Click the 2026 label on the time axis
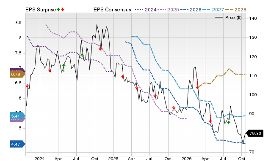Screen dimensions: 271x161 [186, 158]
